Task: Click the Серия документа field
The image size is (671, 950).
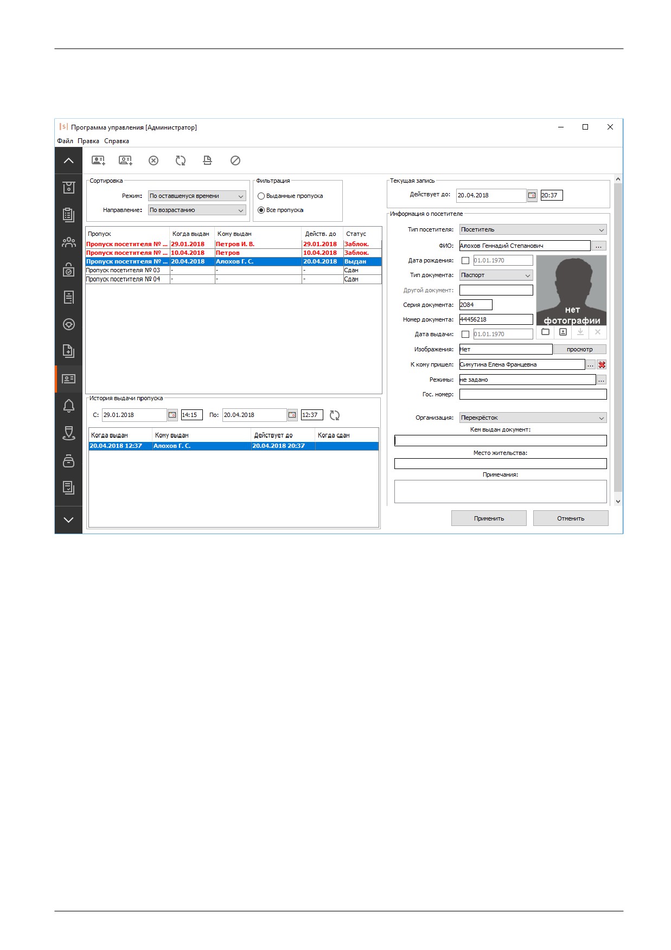Action: pyautogui.click(x=476, y=305)
